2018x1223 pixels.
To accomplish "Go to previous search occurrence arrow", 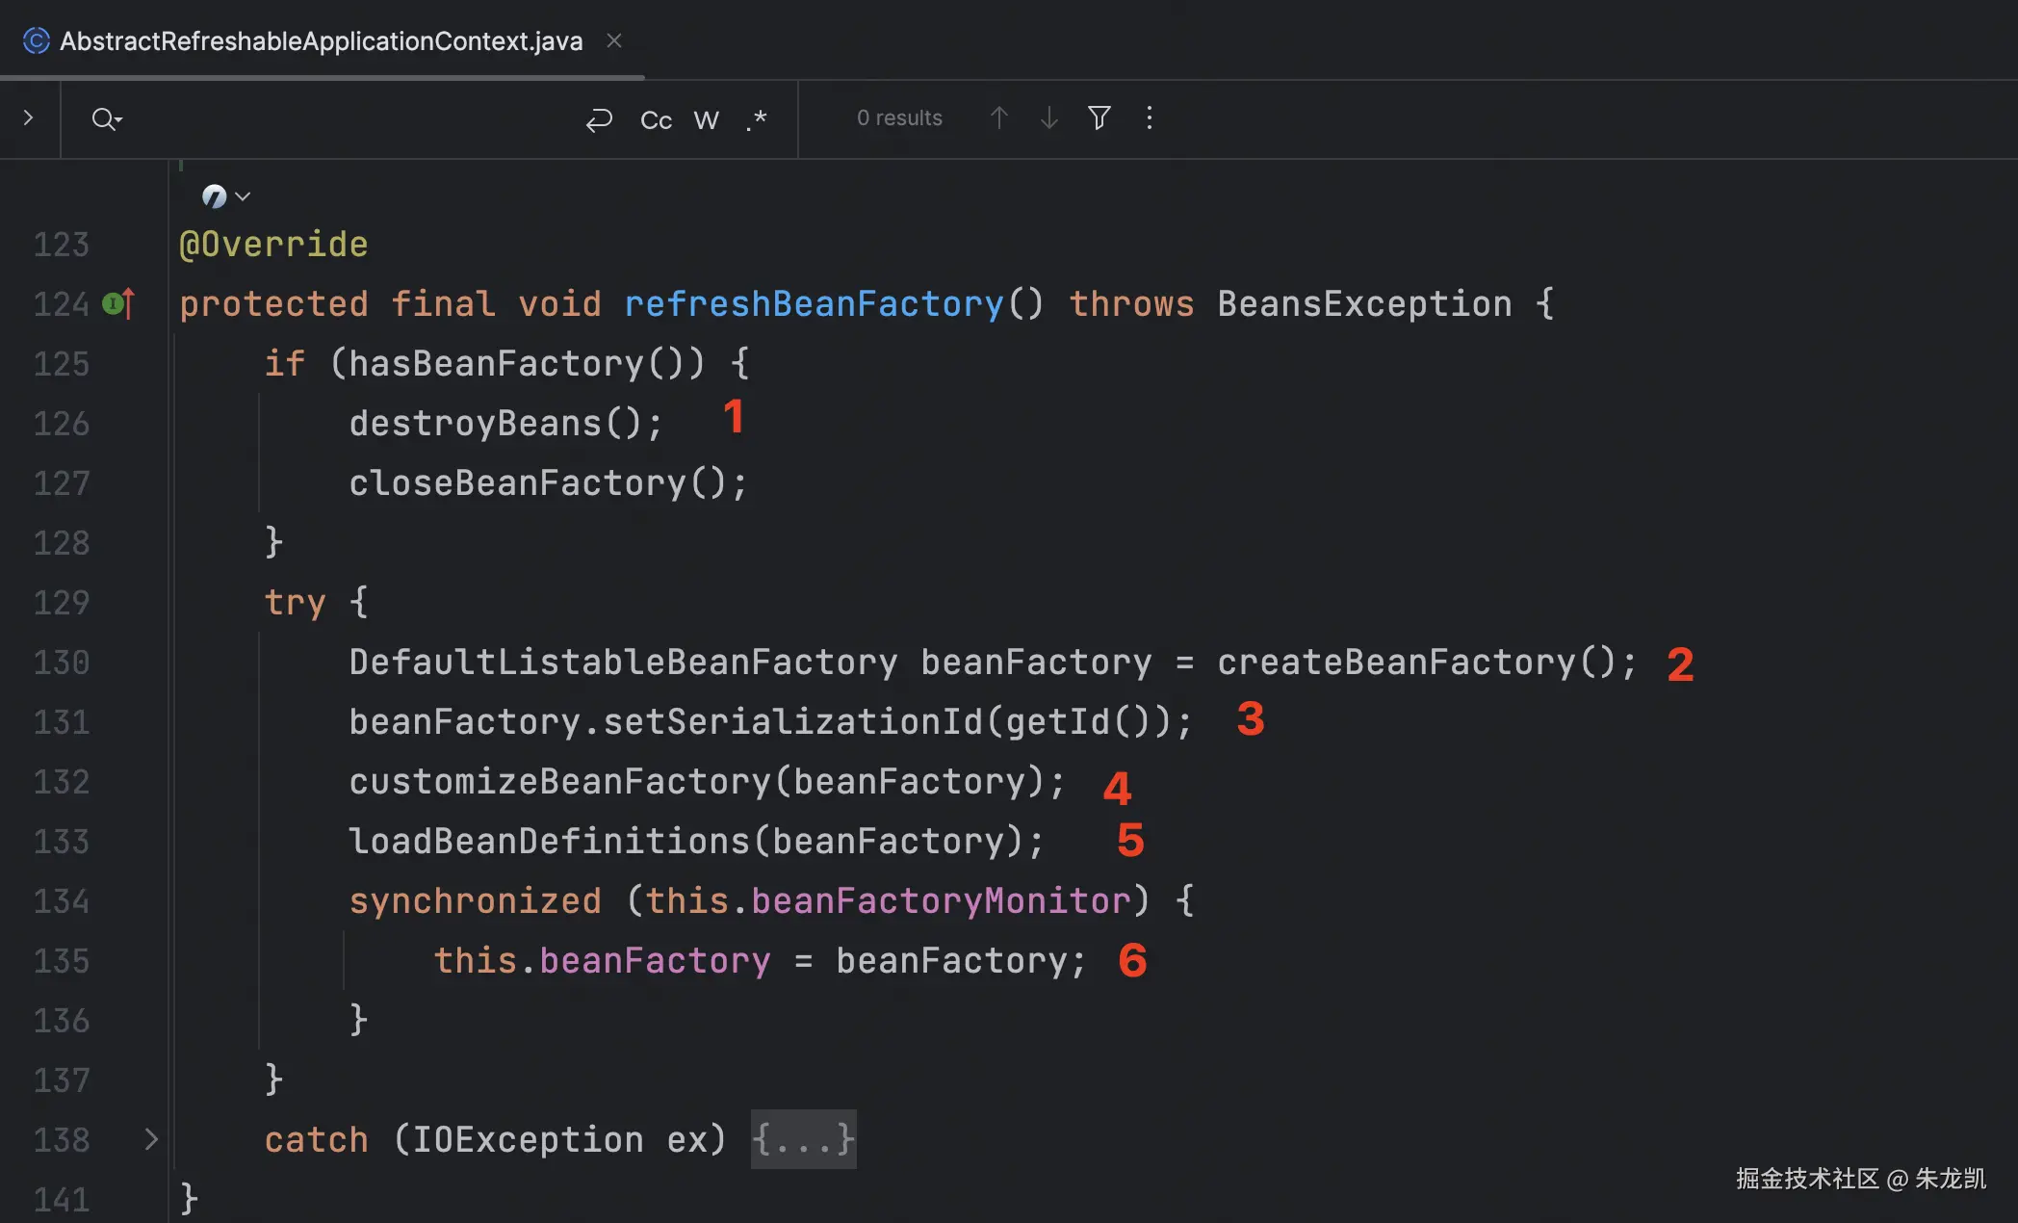I will [998, 117].
